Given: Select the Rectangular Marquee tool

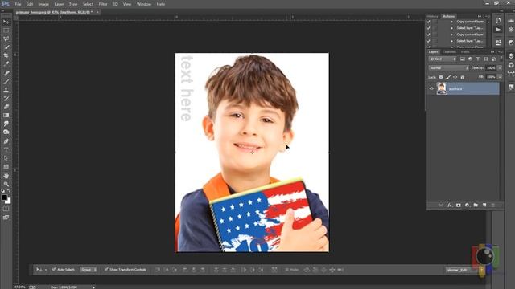Looking at the screenshot, I should coord(6,31).
